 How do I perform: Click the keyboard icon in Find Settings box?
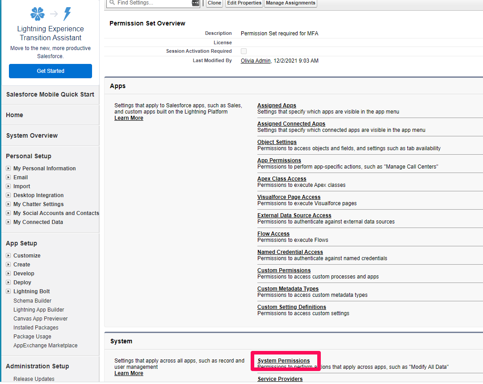(x=196, y=3)
